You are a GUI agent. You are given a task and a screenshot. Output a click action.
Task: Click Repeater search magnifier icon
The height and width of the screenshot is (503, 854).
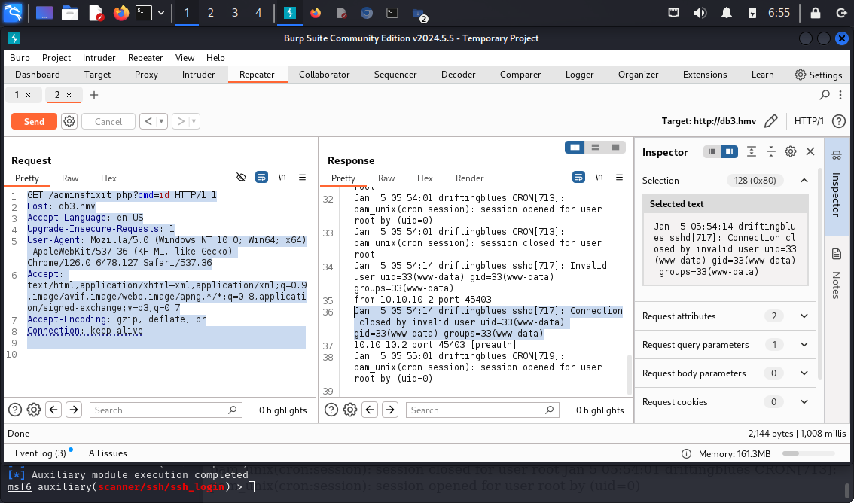coord(825,95)
